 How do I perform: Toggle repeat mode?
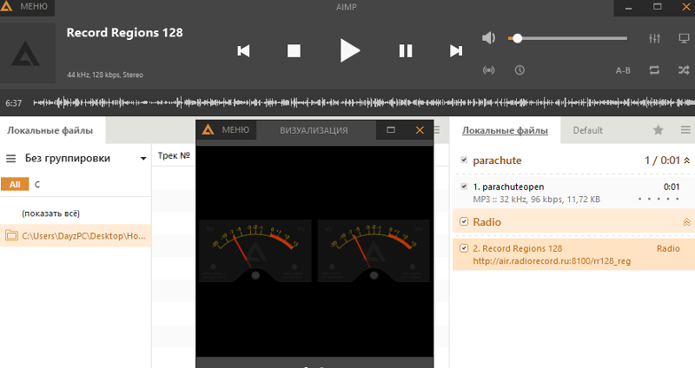point(654,70)
